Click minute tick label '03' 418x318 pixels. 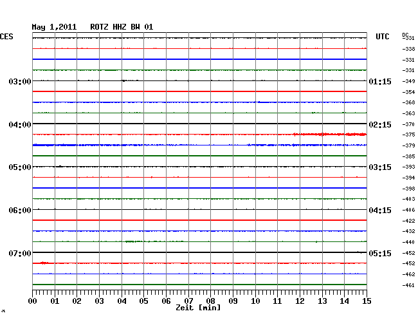pos(100,301)
